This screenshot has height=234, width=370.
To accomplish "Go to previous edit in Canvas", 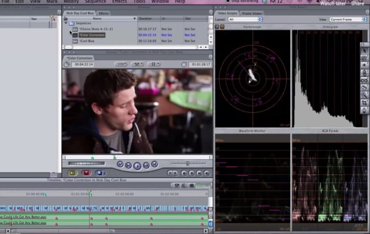I will (x=120, y=164).
